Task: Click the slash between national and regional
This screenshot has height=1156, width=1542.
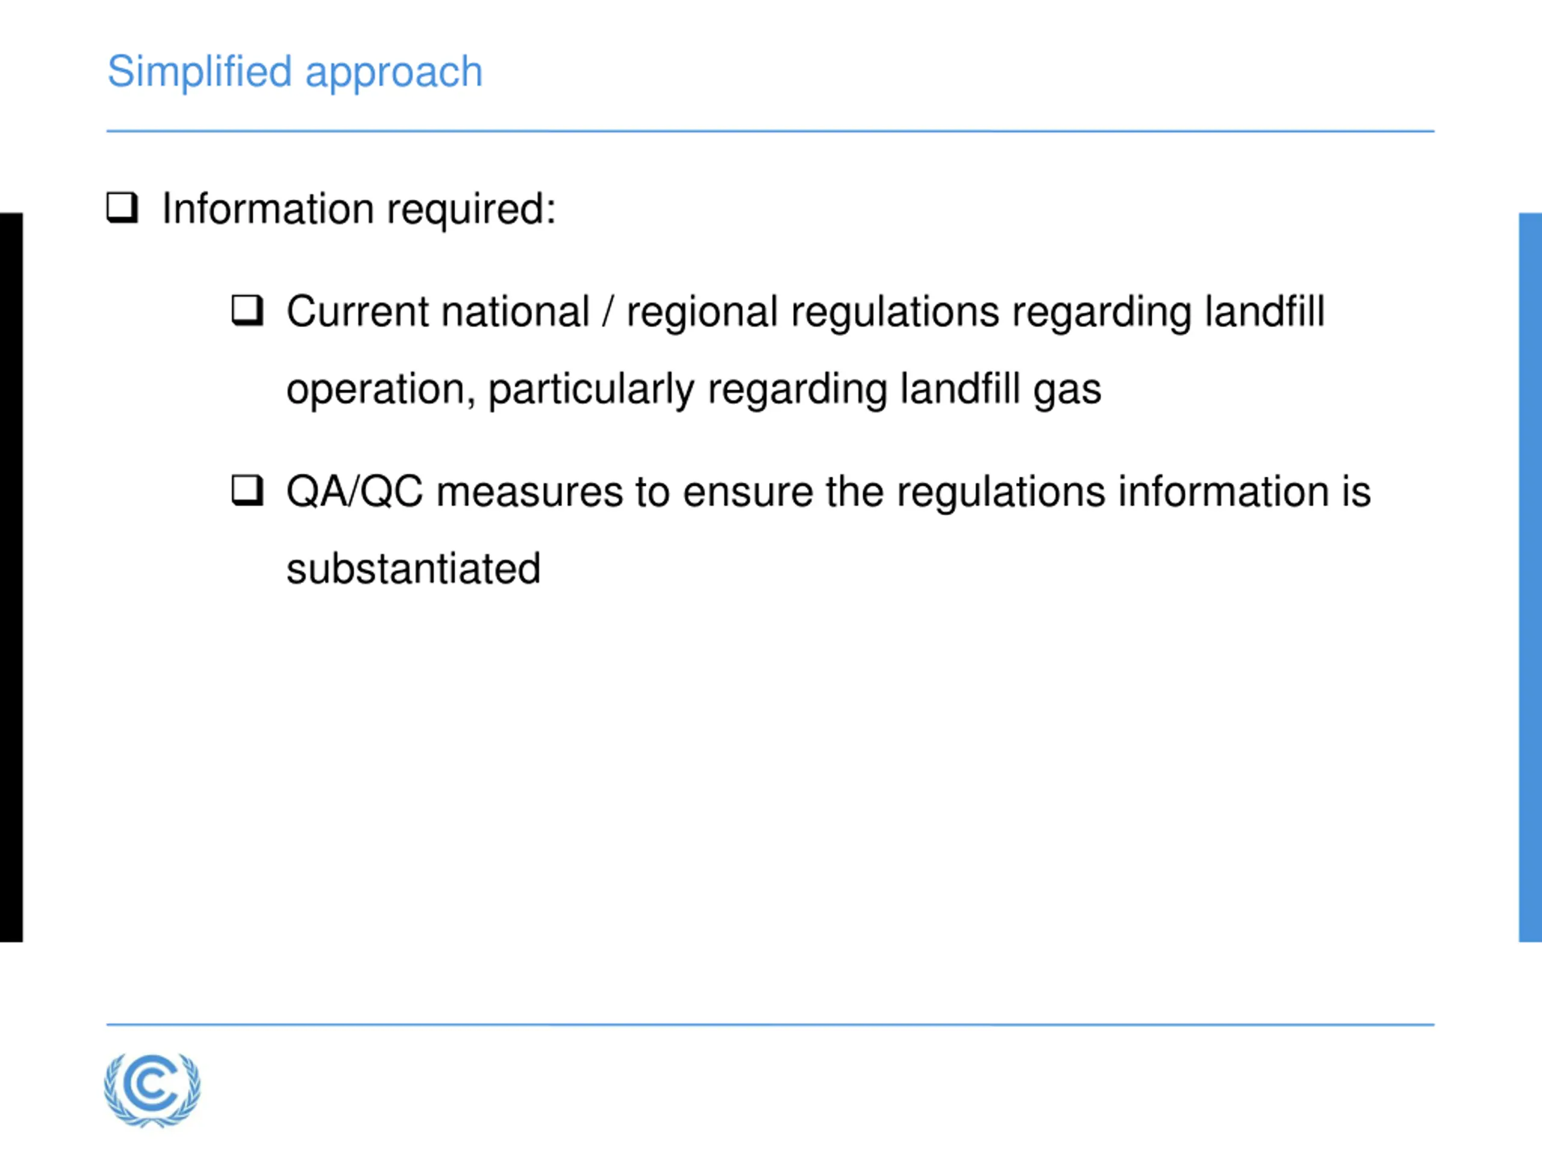Action: pyautogui.click(x=608, y=311)
